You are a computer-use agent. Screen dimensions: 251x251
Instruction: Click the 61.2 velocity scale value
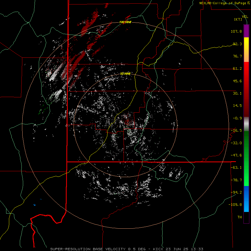click(x=237, y=69)
